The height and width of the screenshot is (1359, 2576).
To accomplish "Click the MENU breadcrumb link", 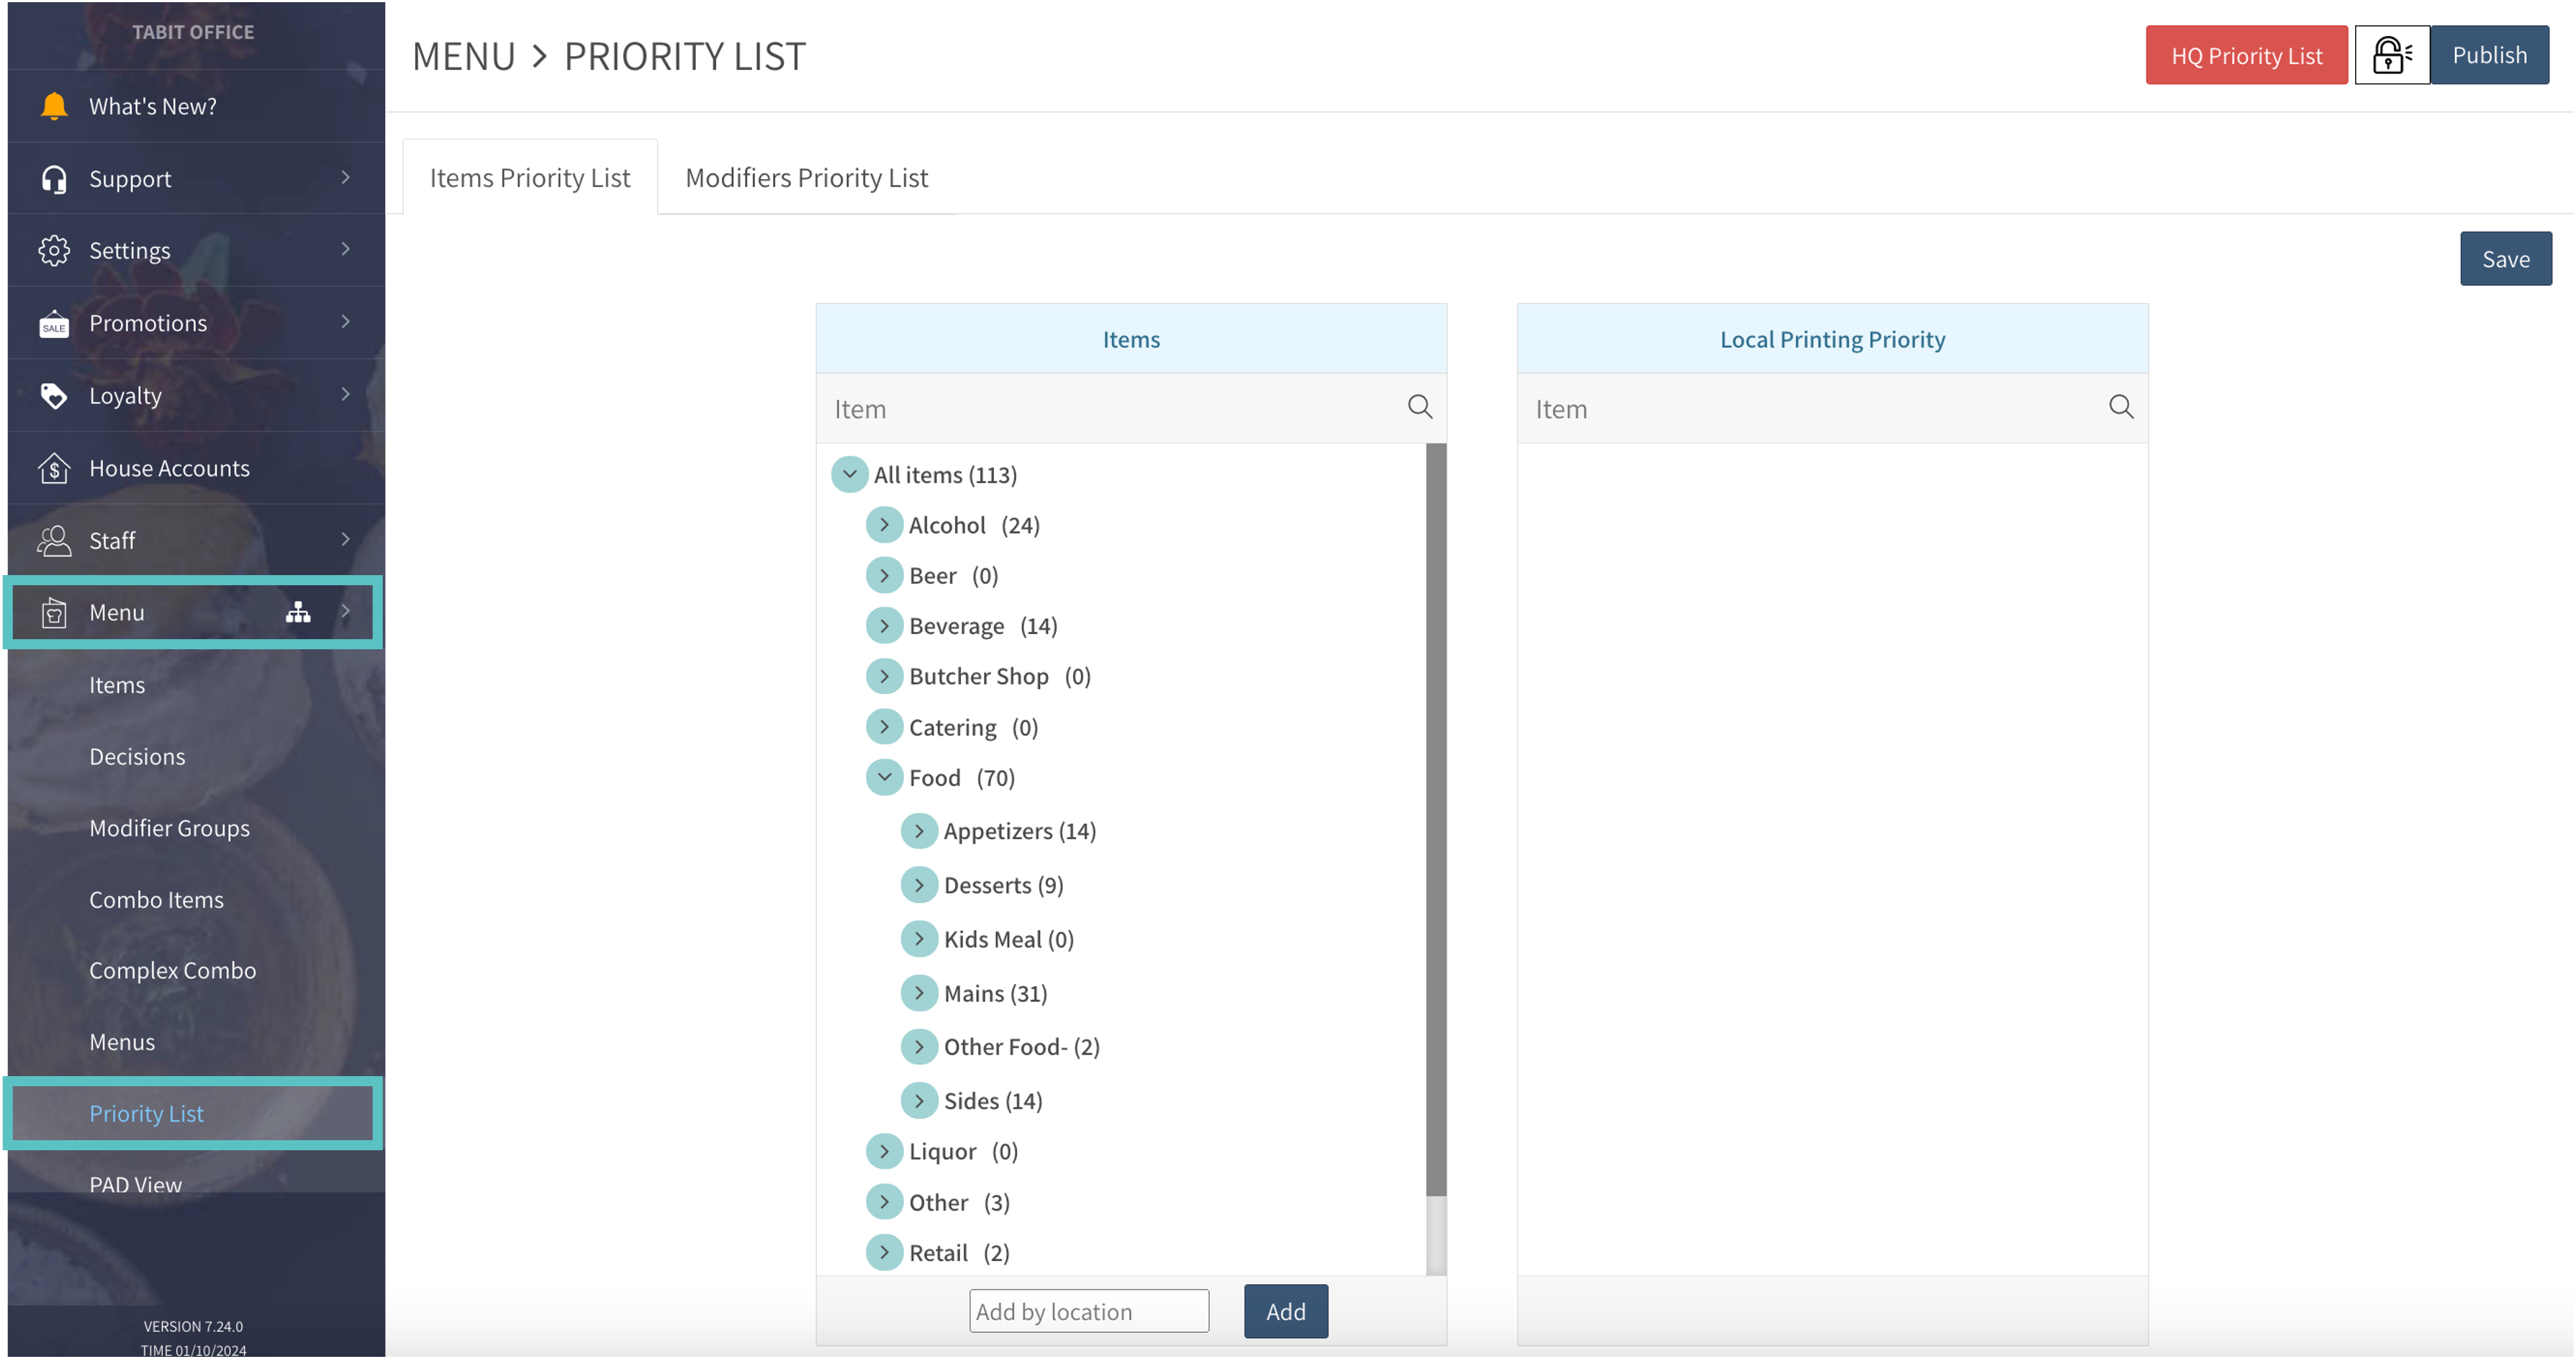I will point(463,56).
